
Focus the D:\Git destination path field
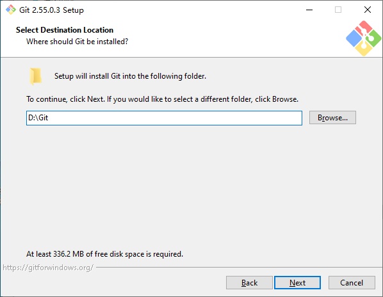pyautogui.click(x=164, y=118)
